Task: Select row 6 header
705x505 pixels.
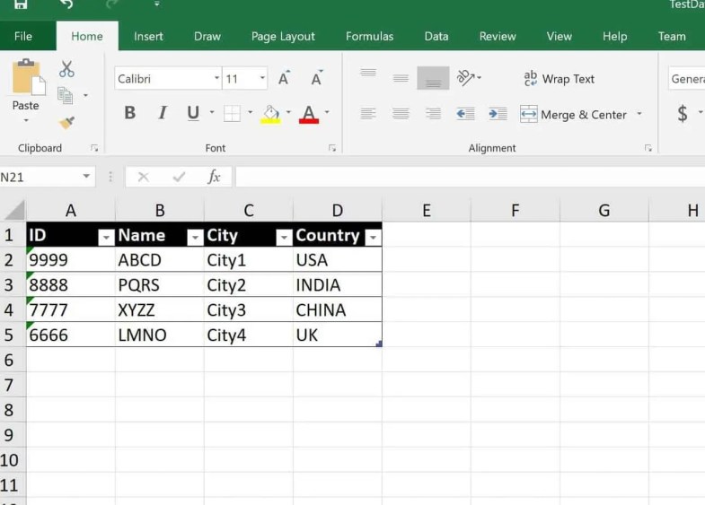Action: 13,360
